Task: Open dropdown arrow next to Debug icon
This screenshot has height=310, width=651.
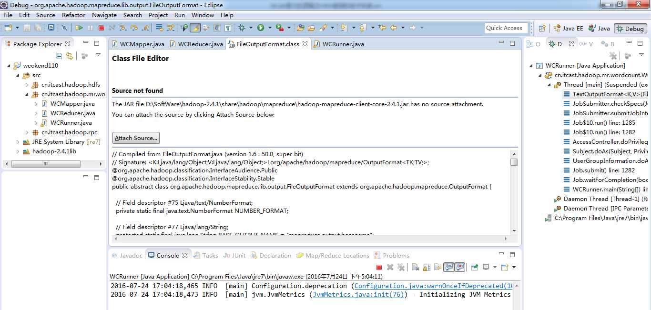Action: (251, 28)
